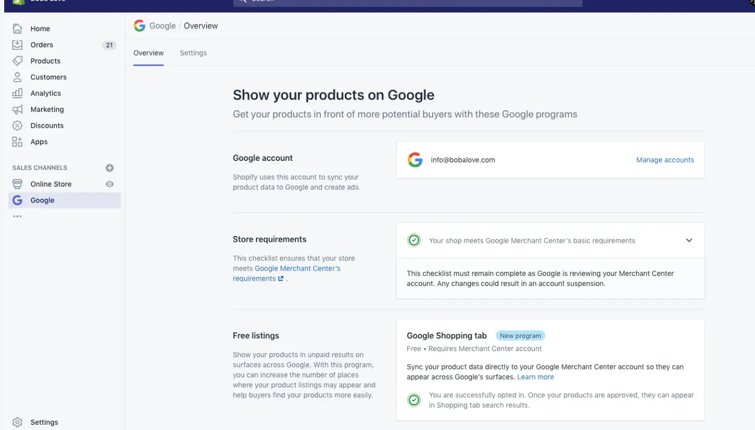Select the Marketing megaphone icon
Screen dimensions: 755x430
pyautogui.click(x=17, y=109)
